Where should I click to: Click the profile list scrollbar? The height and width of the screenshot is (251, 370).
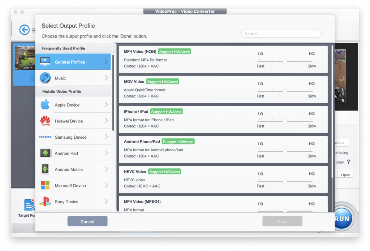pos(332,111)
